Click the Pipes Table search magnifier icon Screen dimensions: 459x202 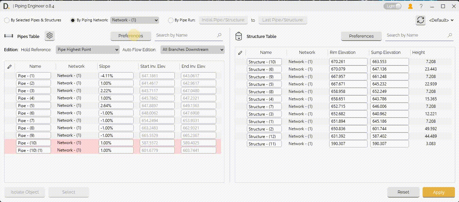point(219,35)
